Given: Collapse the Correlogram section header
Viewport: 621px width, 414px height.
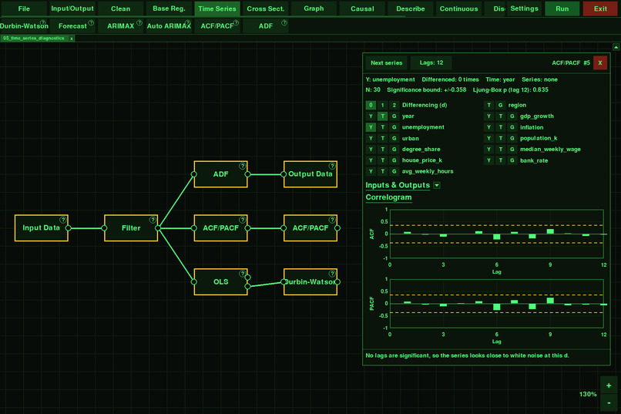Looking at the screenshot, I should tap(388, 197).
